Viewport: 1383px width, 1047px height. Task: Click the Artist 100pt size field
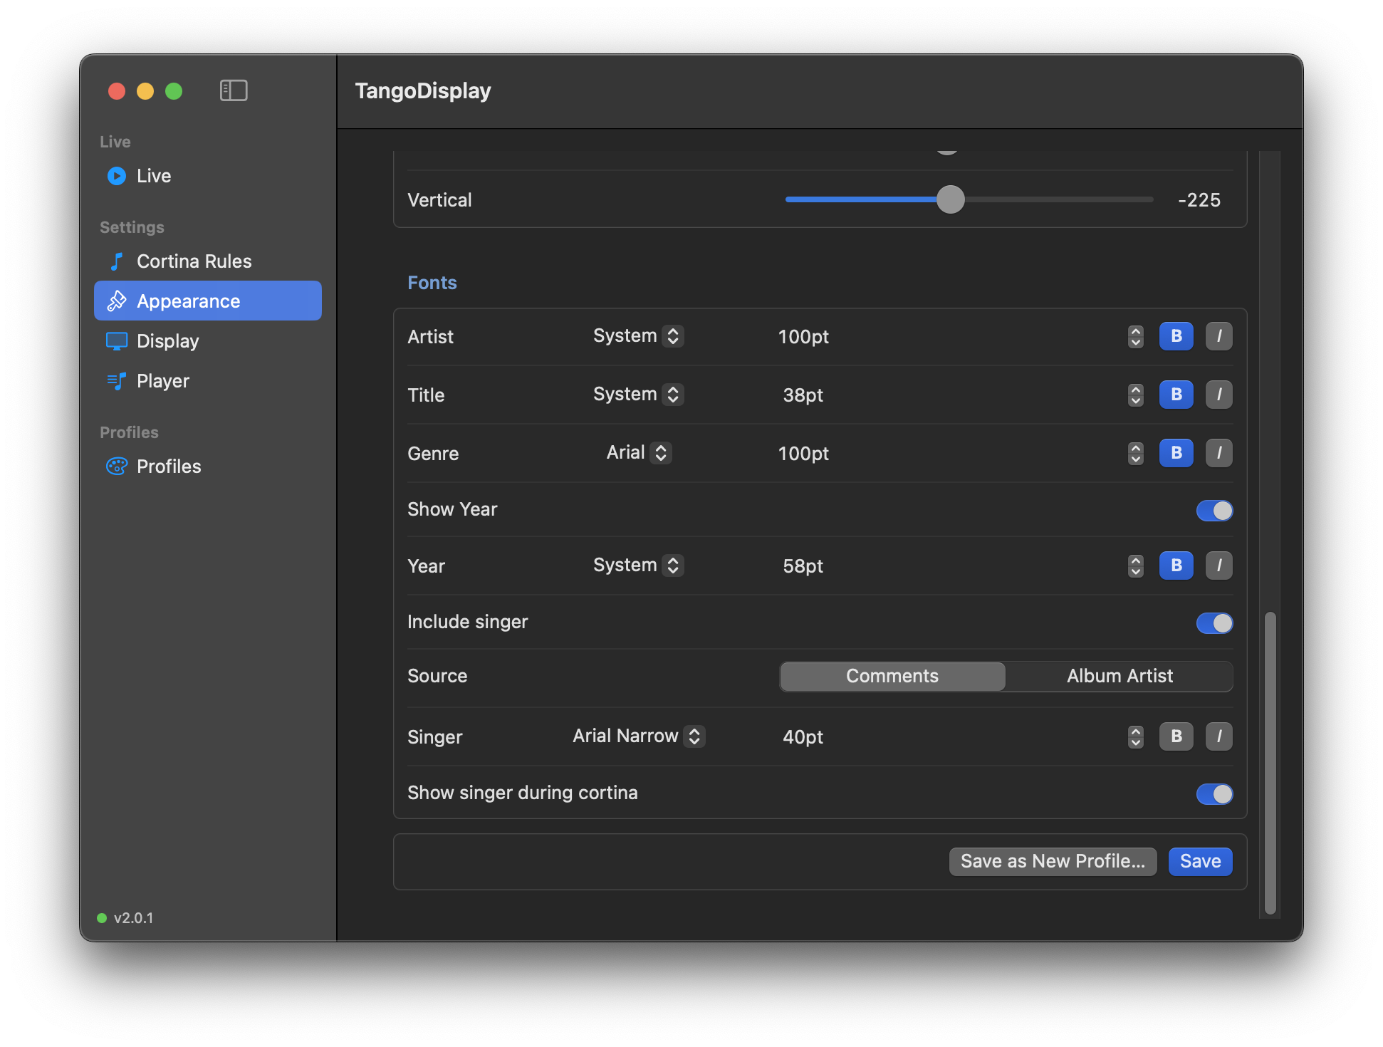point(803,337)
